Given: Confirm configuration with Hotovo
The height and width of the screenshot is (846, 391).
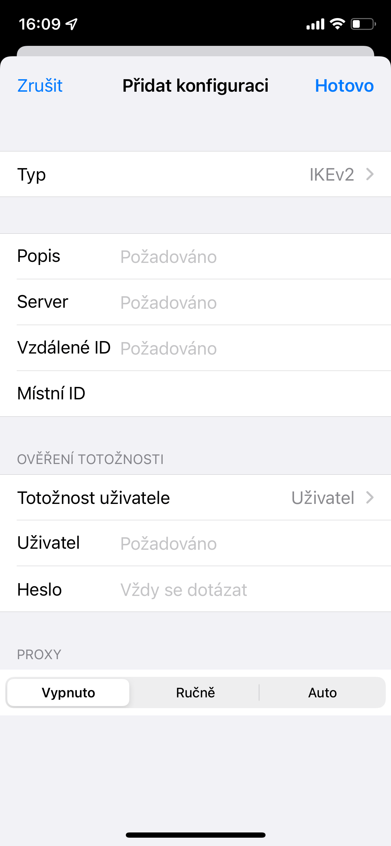Looking at the screenshot, I should pyautogui.click(x=344, y=86).
